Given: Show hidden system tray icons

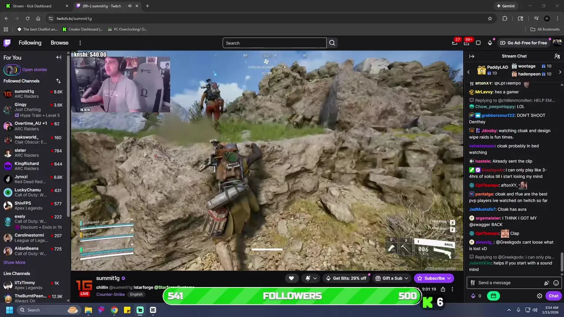Looking at the screenshot, I should coord(509,310).
